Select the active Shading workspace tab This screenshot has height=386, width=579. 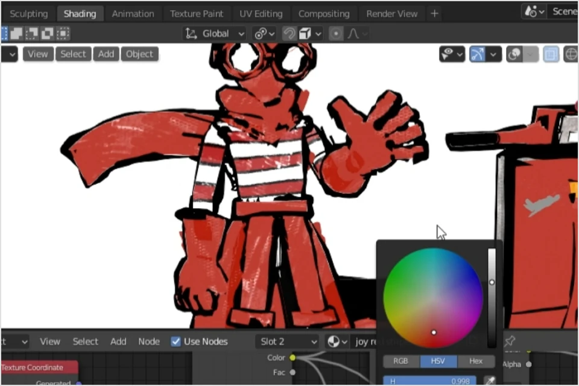coord(80,14)
